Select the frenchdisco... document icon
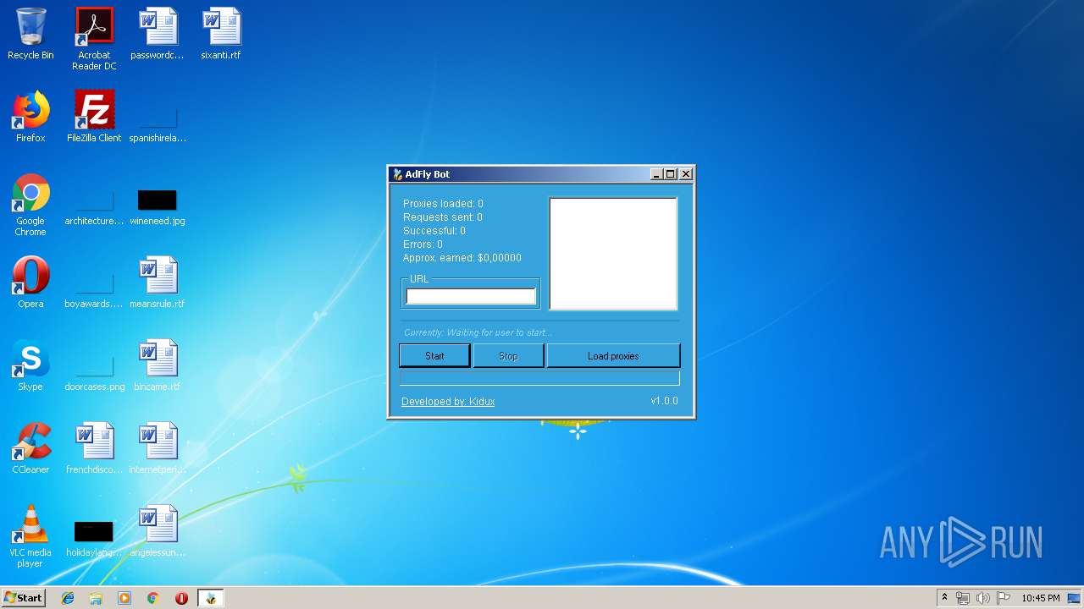1084x609 pixels. coord(94,448)
